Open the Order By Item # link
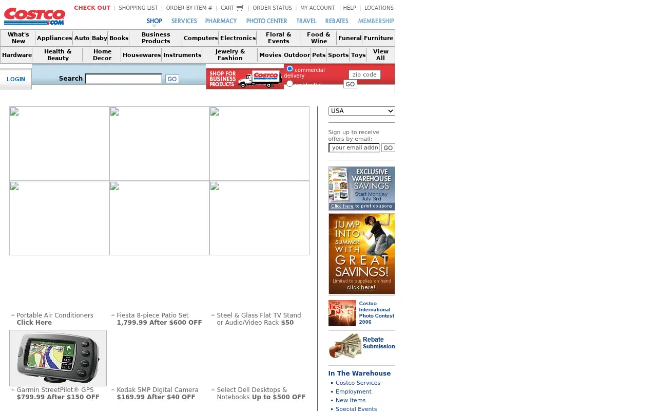This screenshot has height=411, width=657. (x=189, y=8)
